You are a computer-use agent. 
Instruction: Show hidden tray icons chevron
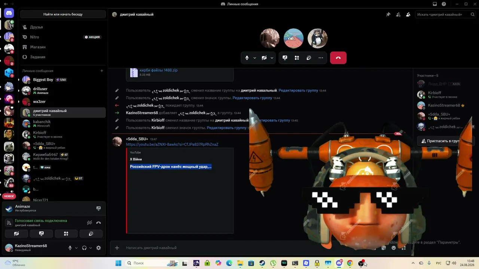pos(413,263)
